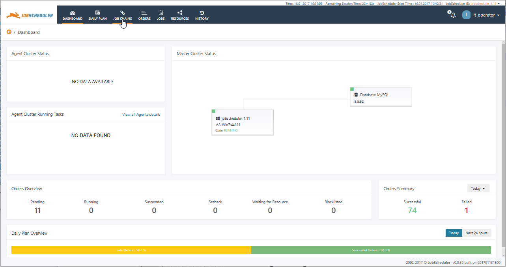Click Successful orders count 74

(x=412, y=211)
